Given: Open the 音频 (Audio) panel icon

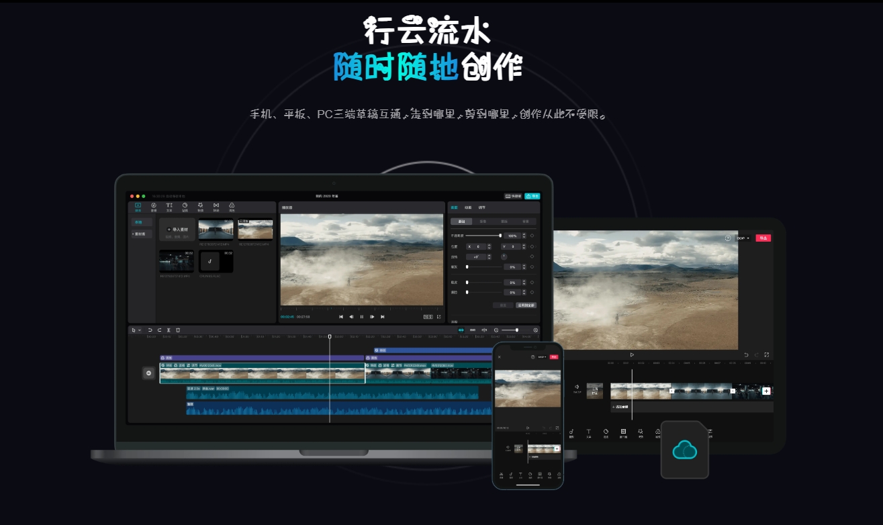Looking at the screenshot, I should [154, 205].
